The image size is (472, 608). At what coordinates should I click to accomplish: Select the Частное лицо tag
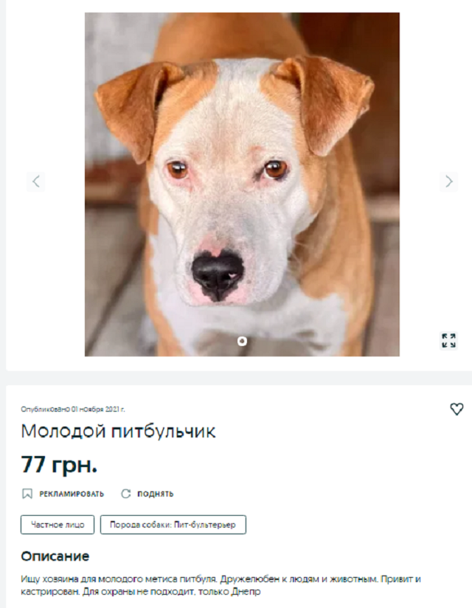(58, 525)
